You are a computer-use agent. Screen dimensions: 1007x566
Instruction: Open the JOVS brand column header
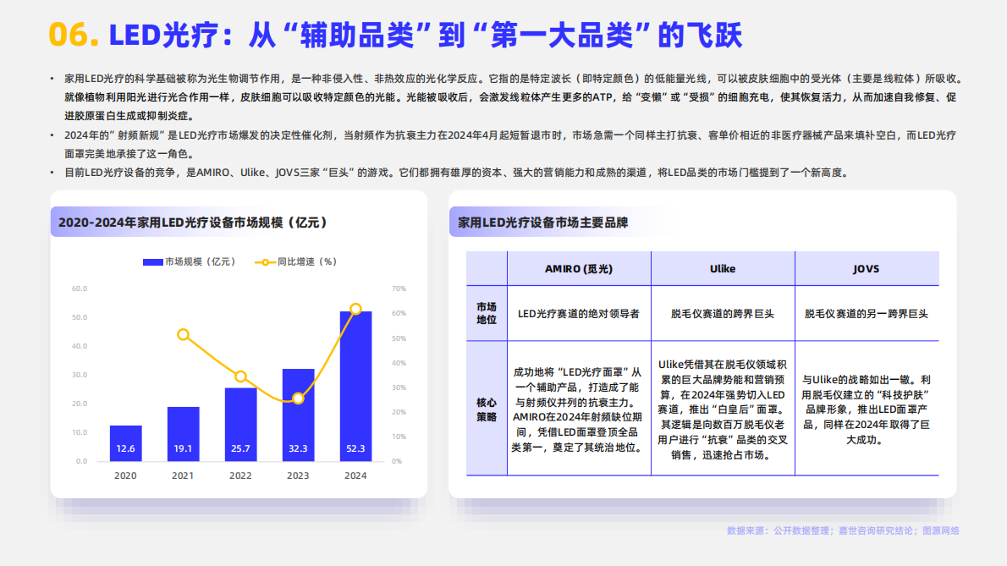coord(867,268)
